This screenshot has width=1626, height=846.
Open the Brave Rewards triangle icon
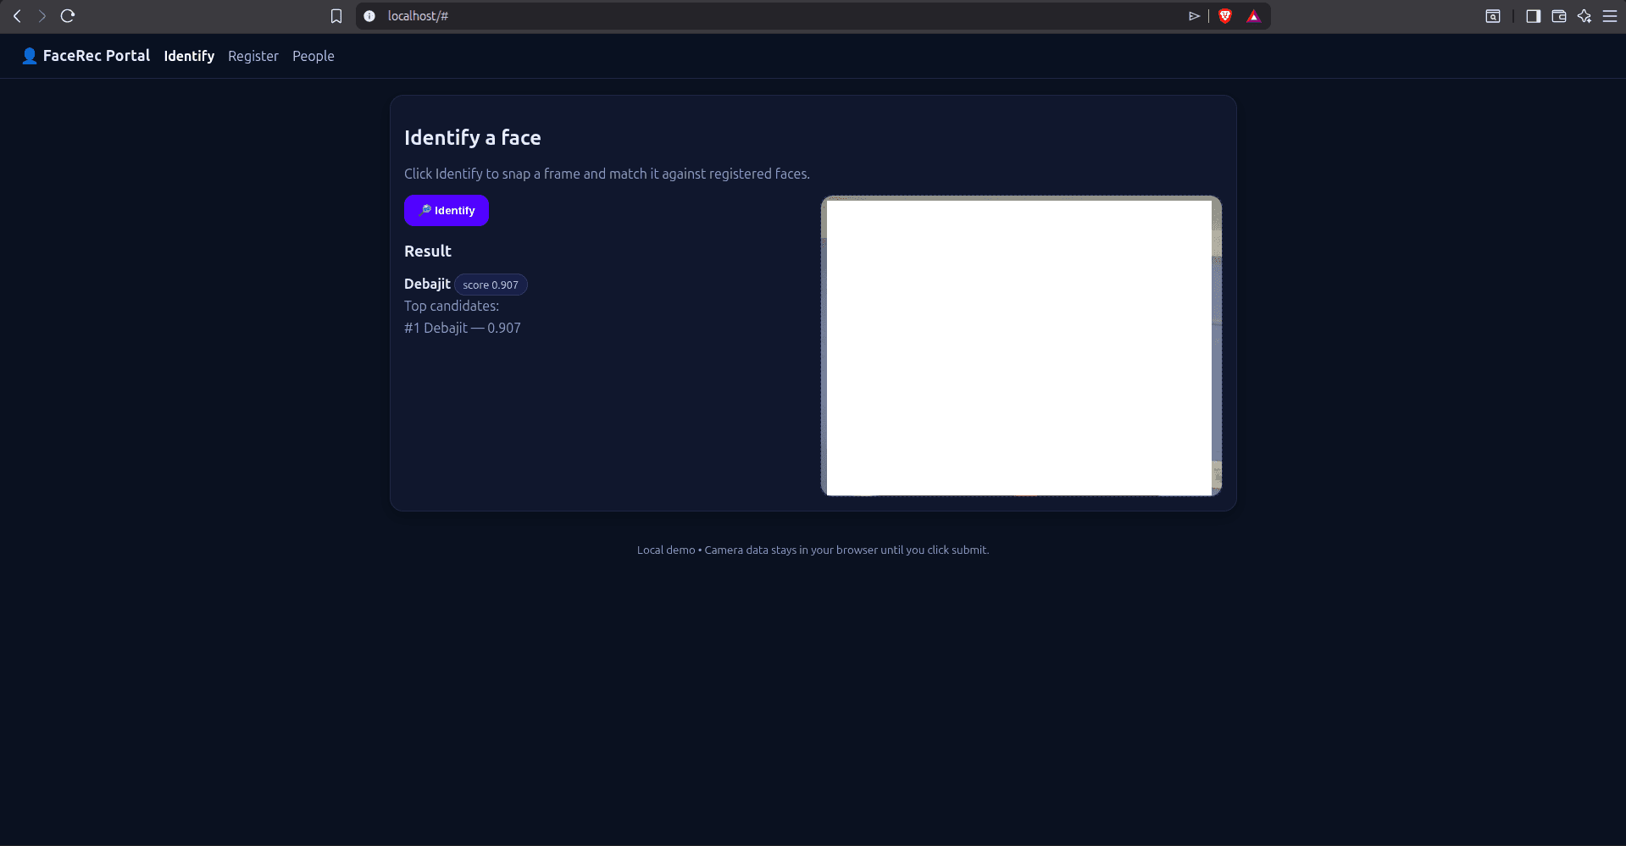coord(1254,16)
